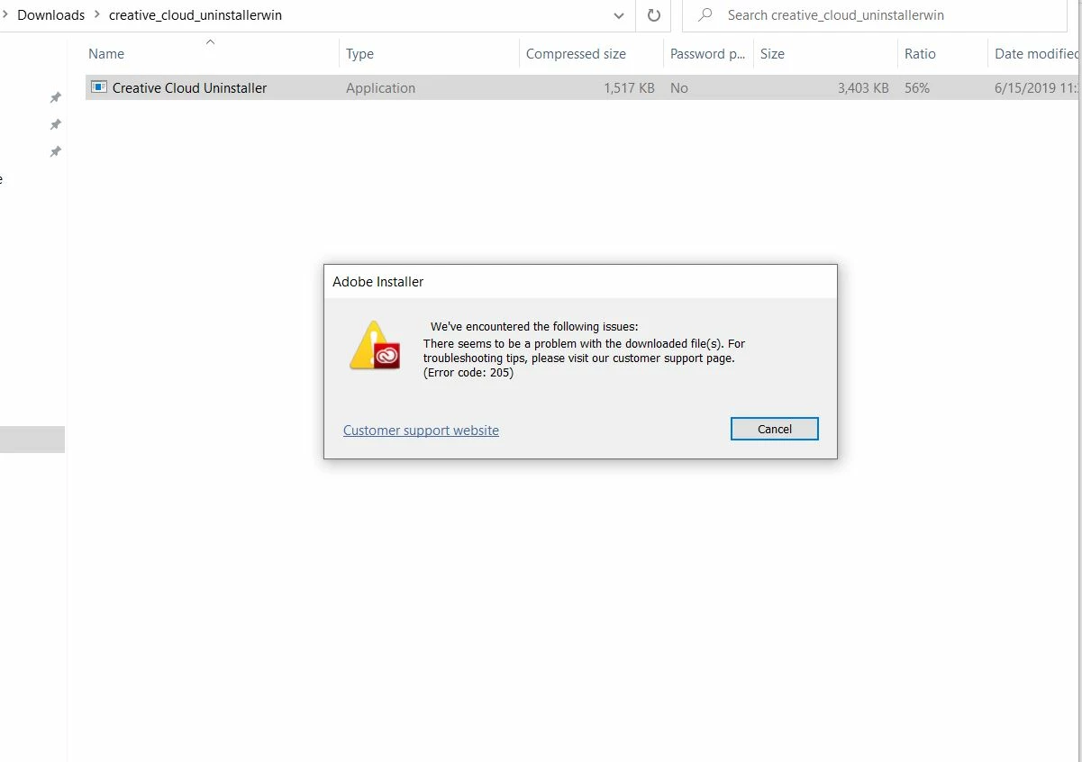Click the search magnifier icon
1082x762 pixels.
pyautogui.click(x=706, y=15)
